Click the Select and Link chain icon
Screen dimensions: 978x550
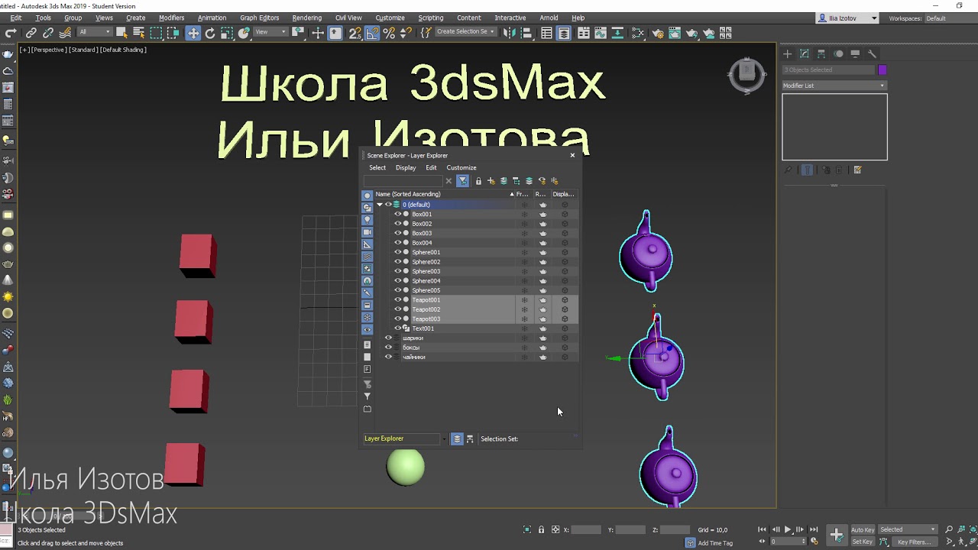[31, 33]
